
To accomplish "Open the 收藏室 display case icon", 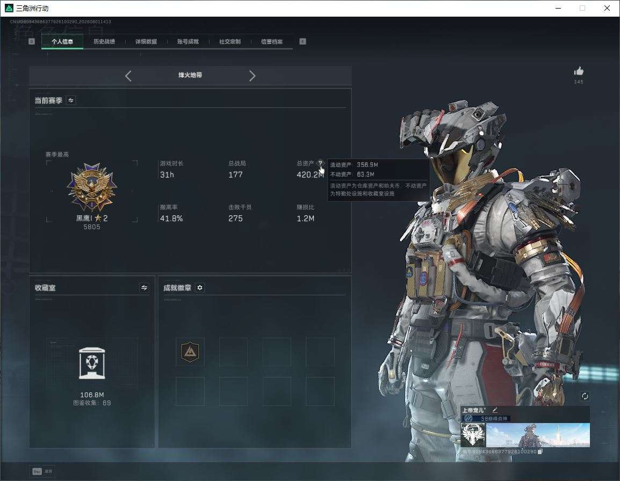I will [x=92, y=363].
